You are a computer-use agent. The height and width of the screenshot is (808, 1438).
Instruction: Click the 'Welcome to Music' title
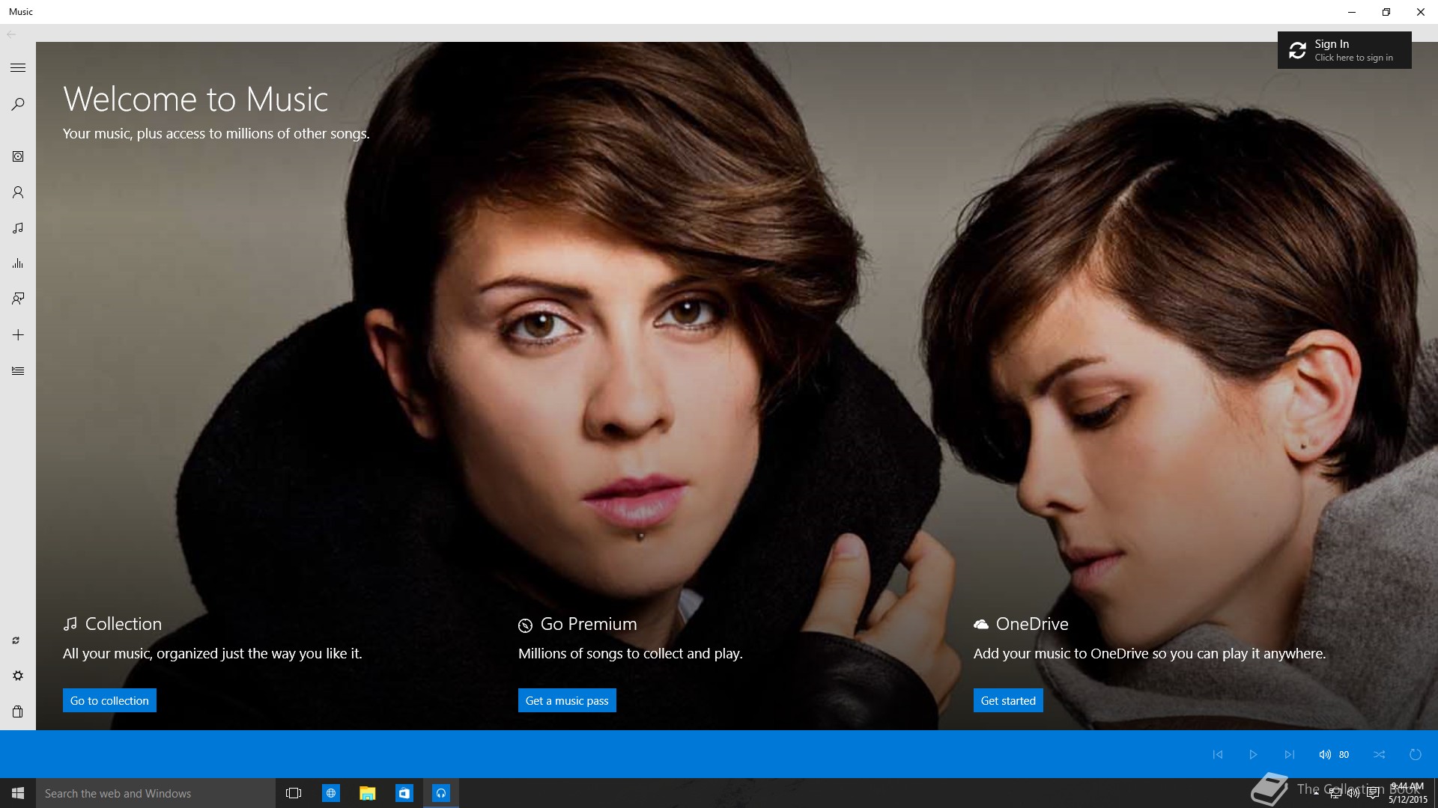[x=195, y=100]
